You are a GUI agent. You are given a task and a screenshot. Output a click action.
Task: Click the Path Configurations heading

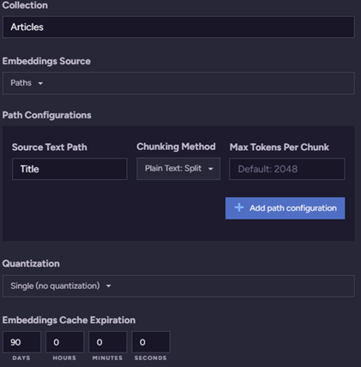coord(46,115)
